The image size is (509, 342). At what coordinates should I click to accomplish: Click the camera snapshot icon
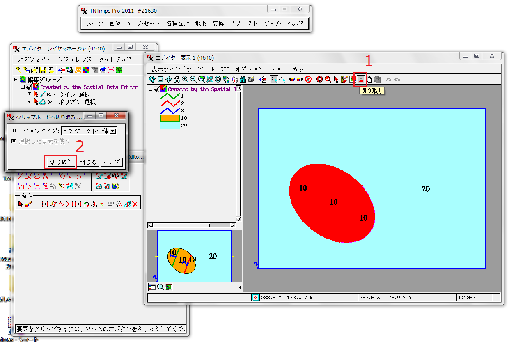click(x=251, y=79)
